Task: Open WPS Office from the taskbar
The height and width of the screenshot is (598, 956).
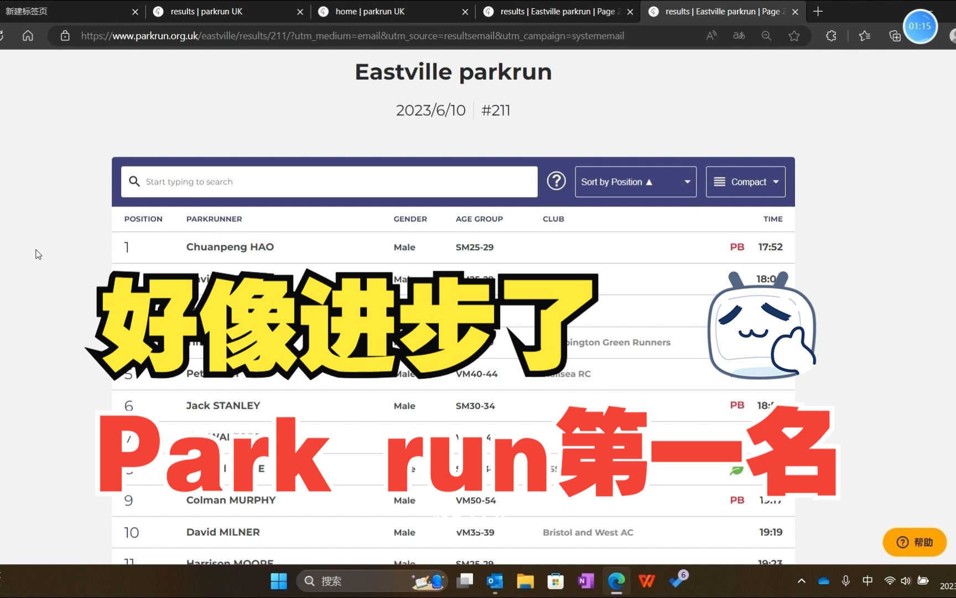Action: point(646,581)
